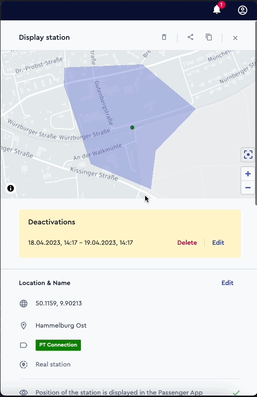
Task: Select coordinates text 50.1159, 9.90213
Action: 59,304
